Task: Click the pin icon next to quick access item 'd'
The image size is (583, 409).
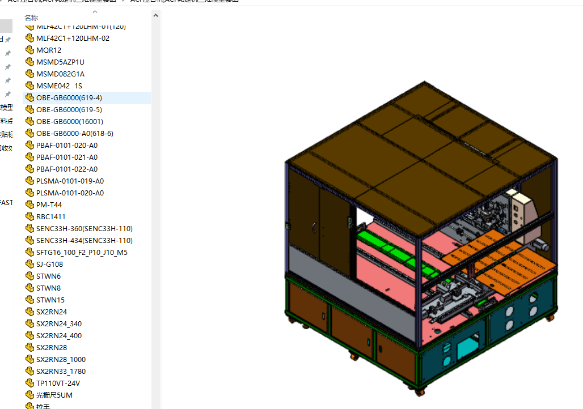Action: coord(7,40)
